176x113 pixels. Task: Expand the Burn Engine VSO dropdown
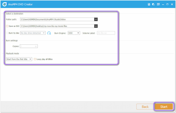tap(74, 33)
